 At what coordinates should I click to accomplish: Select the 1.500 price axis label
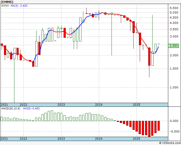(x=174, y=69)
